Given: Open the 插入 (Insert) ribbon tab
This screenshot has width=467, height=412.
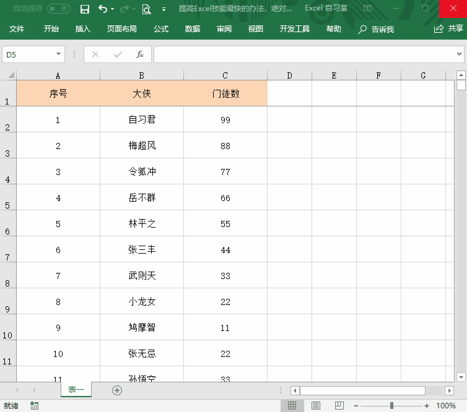Looking at the screenshot, I should pyautogui.click(x=82, y=29).
